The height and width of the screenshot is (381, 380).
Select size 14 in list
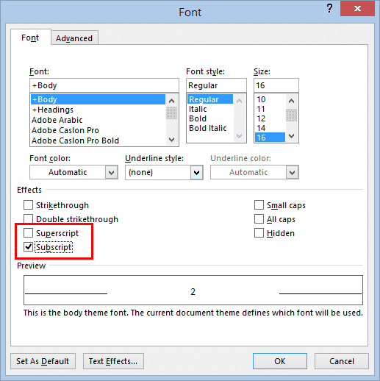270,128
